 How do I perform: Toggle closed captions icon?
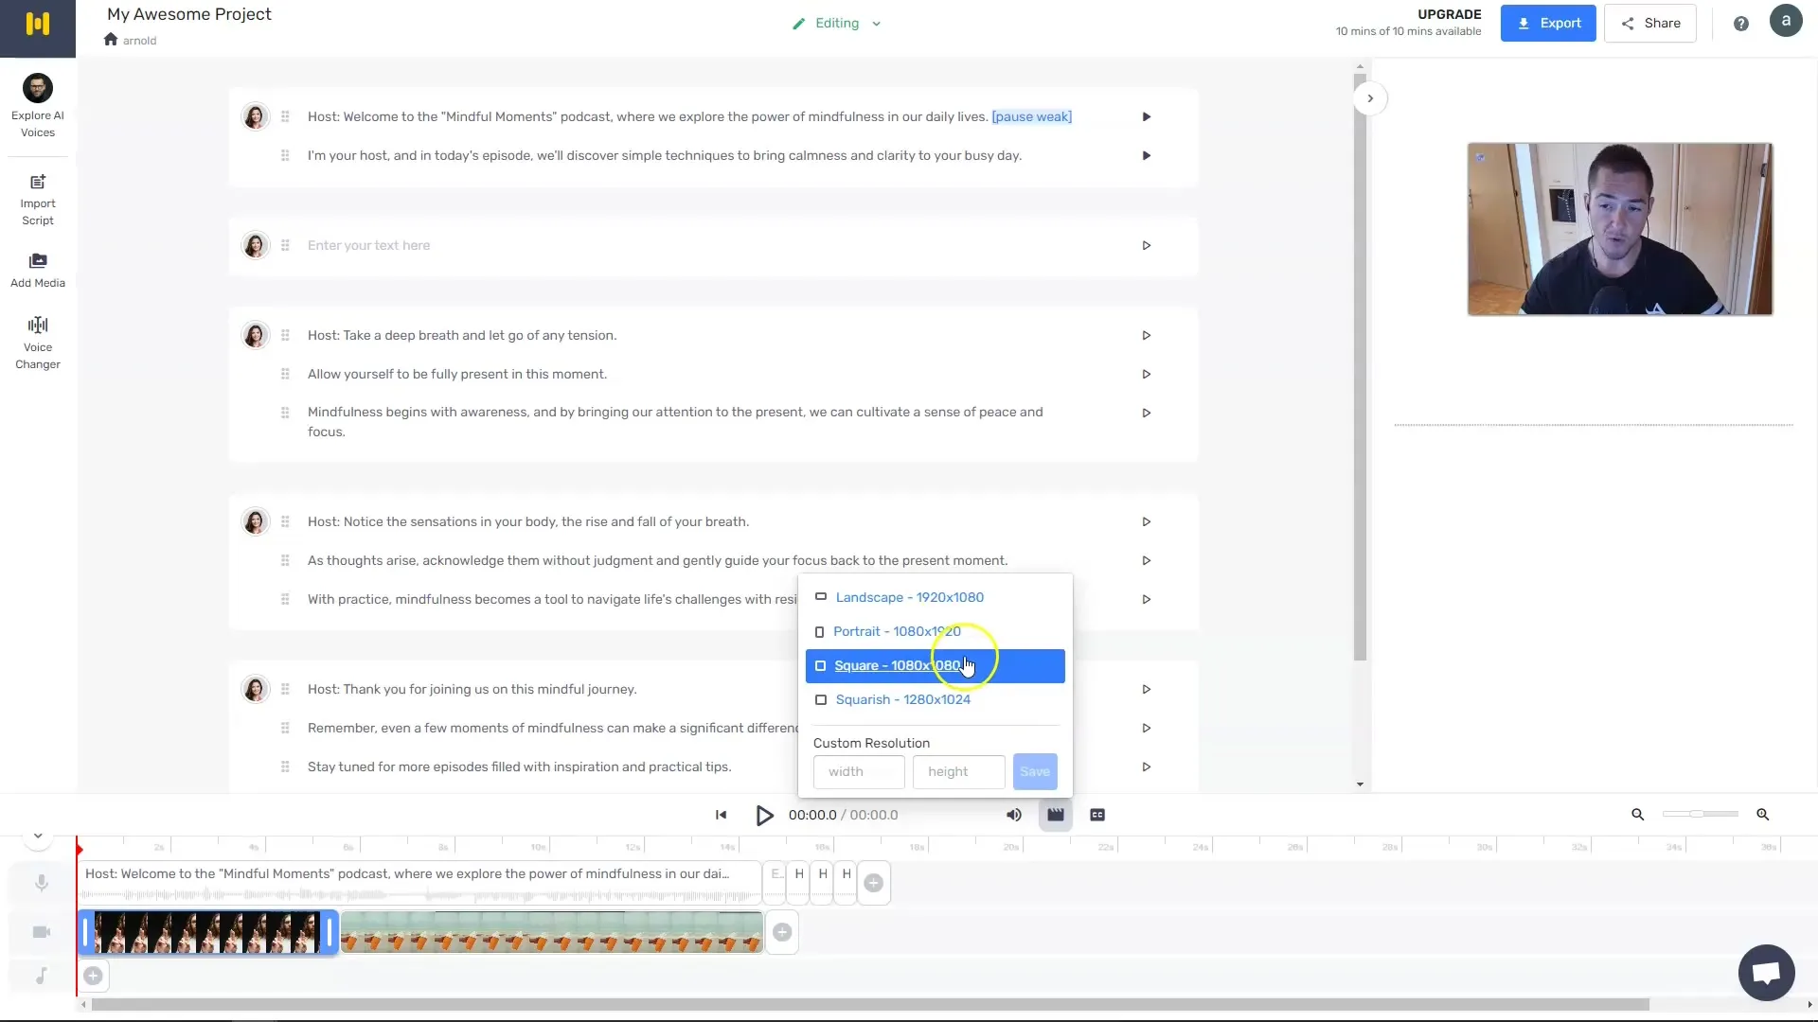tap(1097, 815)
